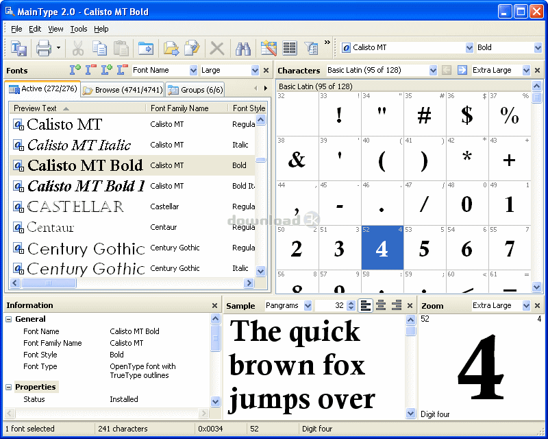This screenshot has height=439, width=548.
Task: Open the Pangrams sample text dropdown
Action: click(x=308, y=306)
